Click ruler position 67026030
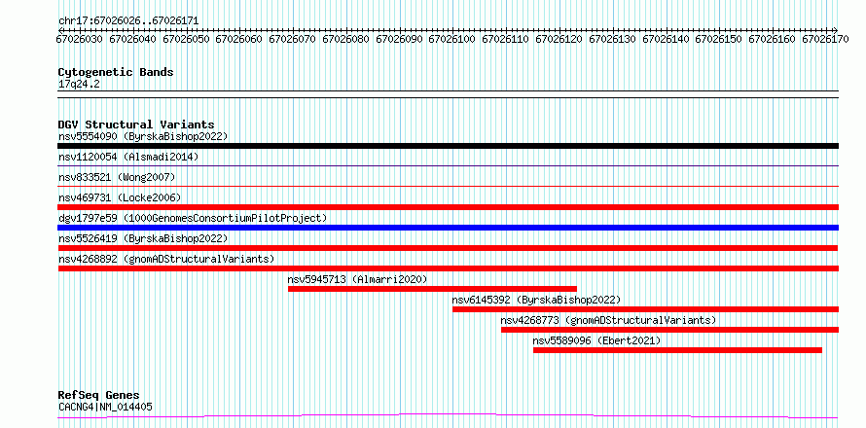Image resolution: width=866 pixels, height=428 pixels. 79,39
